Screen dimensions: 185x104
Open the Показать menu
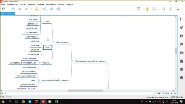tap(23, 5)
